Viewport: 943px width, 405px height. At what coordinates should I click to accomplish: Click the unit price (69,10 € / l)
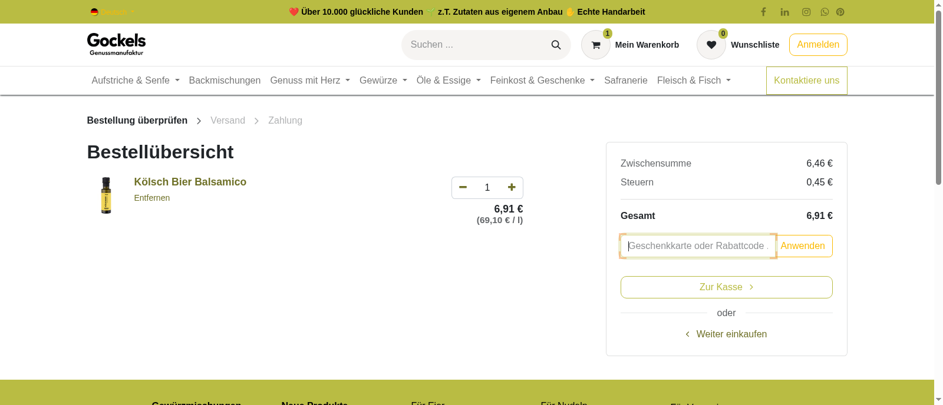click(x=500, y=220)
